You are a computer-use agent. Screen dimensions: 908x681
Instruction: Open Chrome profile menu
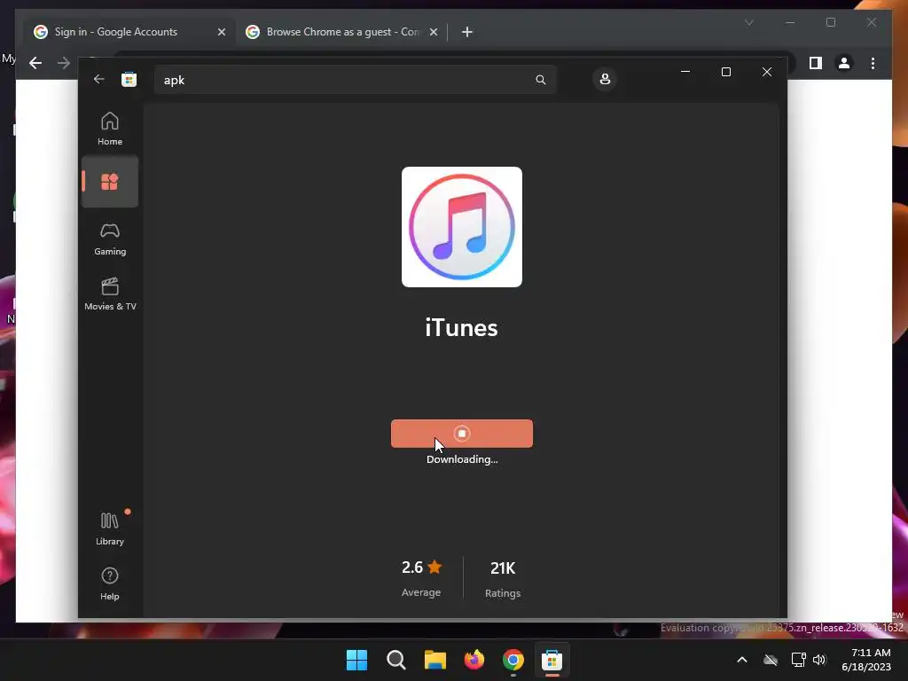(844, 63)
